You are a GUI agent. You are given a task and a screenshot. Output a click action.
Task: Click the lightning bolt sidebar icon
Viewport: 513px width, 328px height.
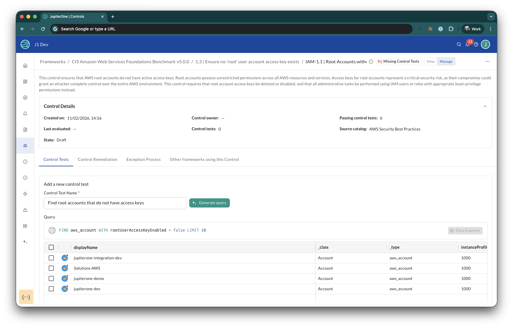tap(25, 193)
